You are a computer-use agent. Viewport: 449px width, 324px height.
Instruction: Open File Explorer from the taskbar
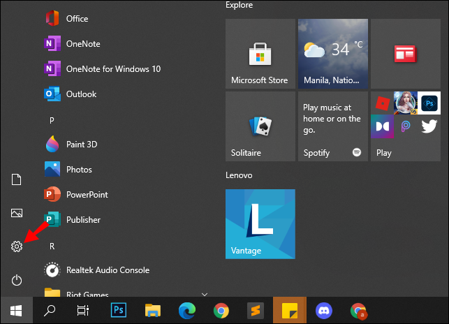153,310
